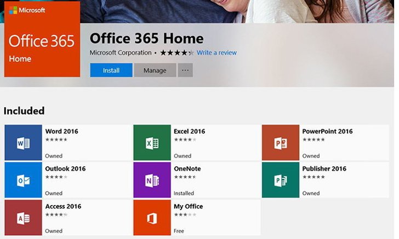This screenshot has width=399, height=239.
Task: Open the Outlook 2016 app icon
Action: [x=23, y=180]
